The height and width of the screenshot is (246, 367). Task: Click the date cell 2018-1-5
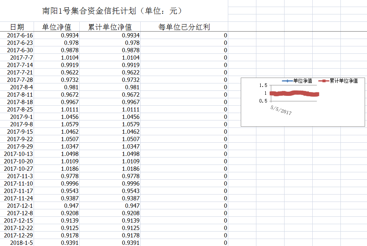(x=21, y=243)
